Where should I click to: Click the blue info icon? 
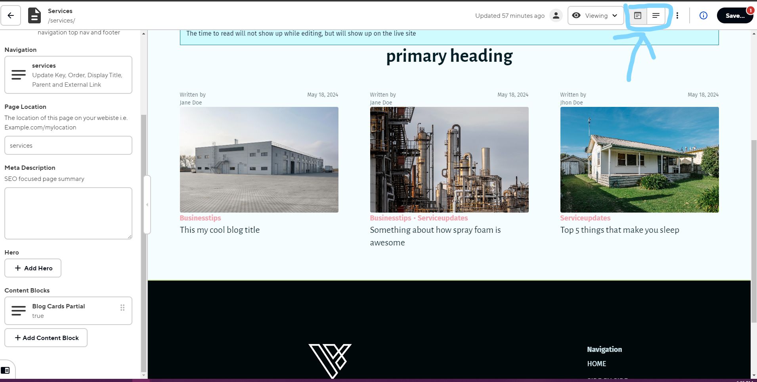click(x=703, y=16)
